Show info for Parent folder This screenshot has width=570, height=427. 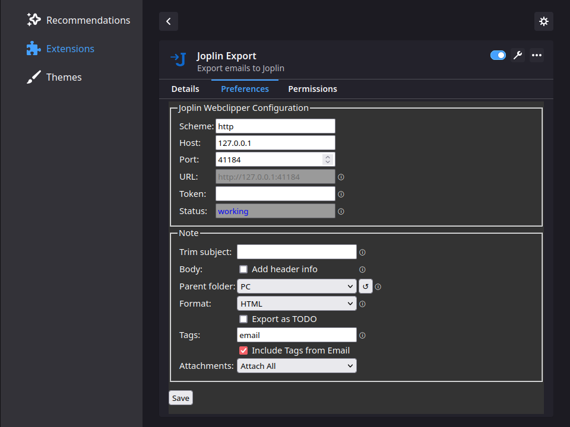378,287
